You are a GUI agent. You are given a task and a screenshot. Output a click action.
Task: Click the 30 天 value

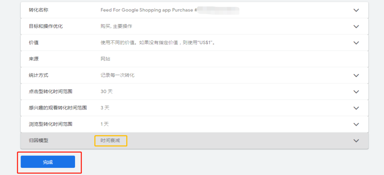click(107, 91)
